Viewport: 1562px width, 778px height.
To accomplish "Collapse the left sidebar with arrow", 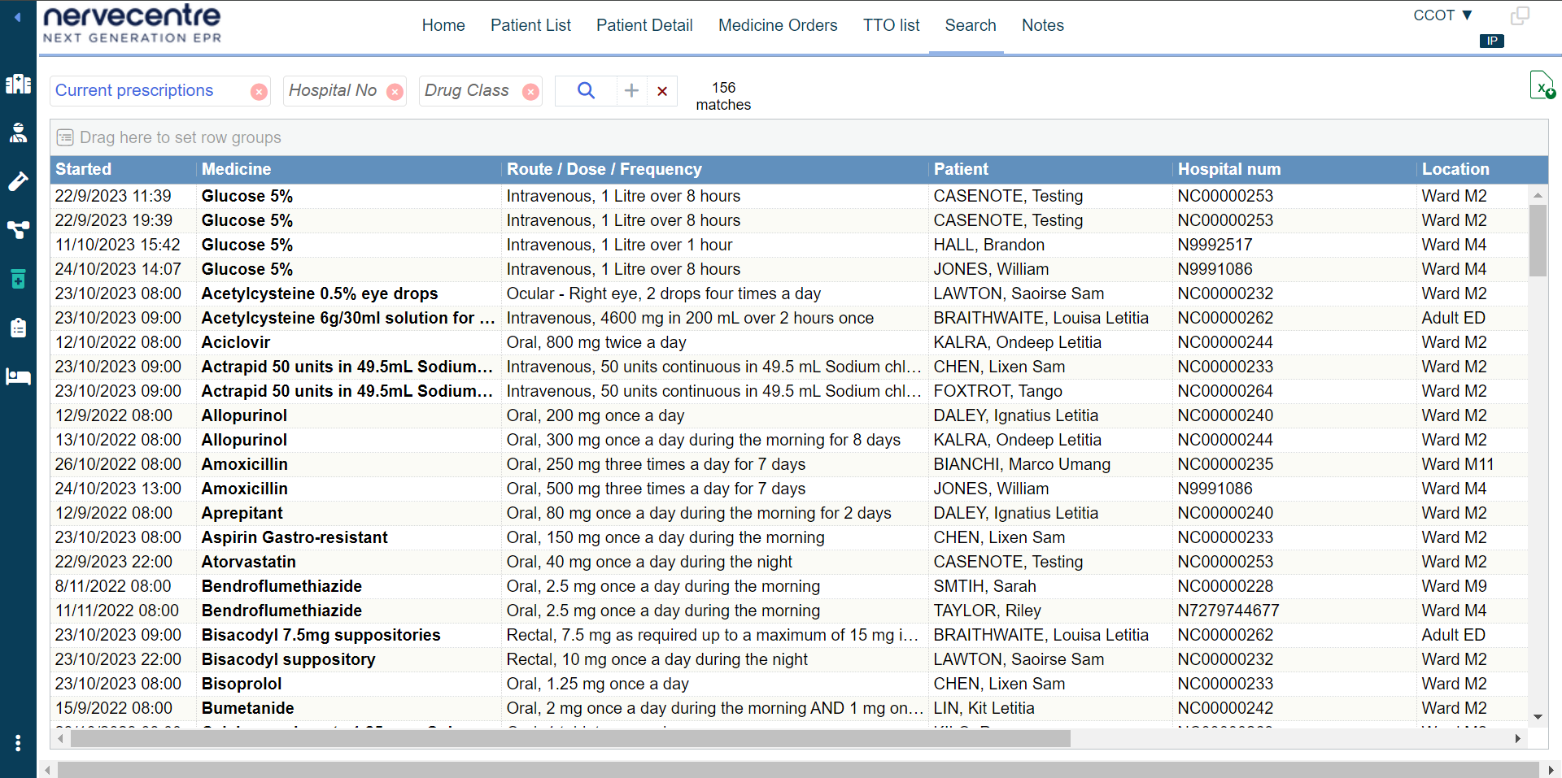I will tap(18, 16).
